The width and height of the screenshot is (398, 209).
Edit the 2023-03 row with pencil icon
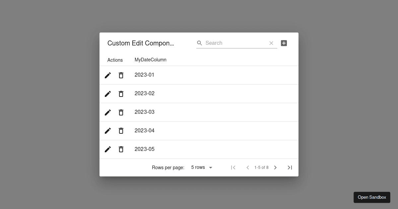(108, 112)
